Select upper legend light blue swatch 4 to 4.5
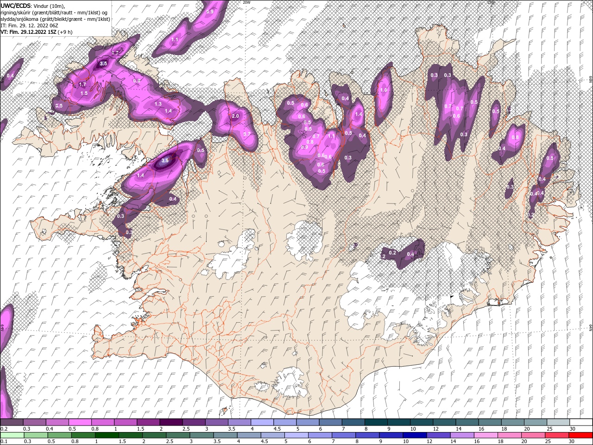The height and width of the screenshot is (445, 593). 262,422
